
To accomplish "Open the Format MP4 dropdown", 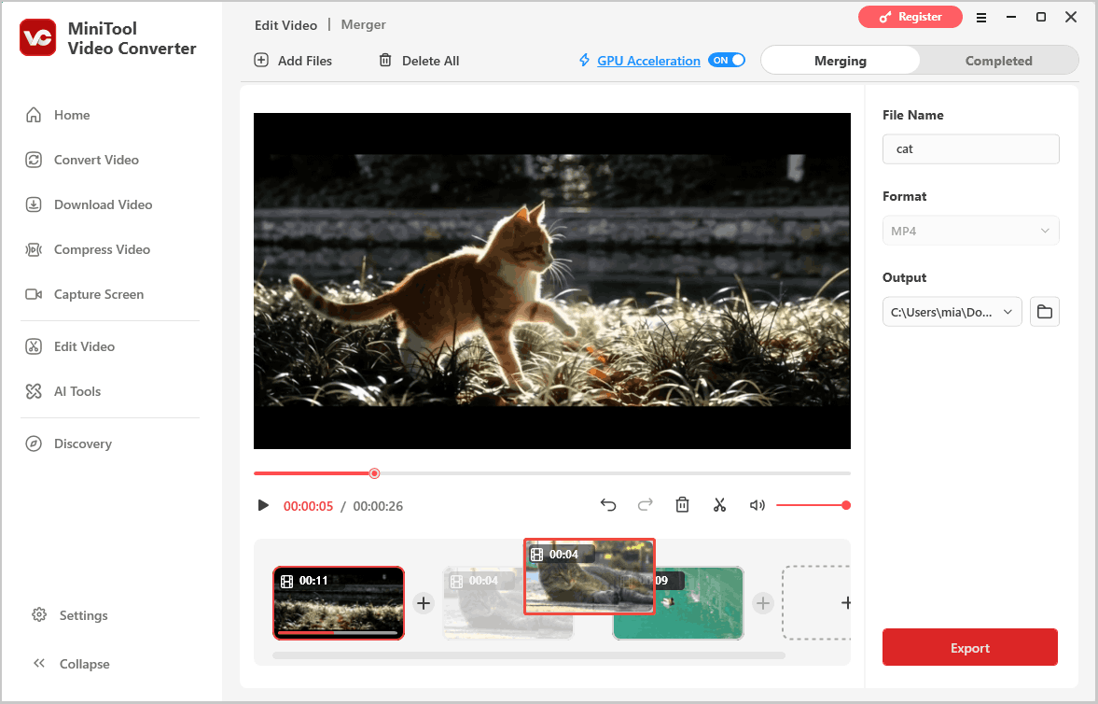I will pos(970,231).
